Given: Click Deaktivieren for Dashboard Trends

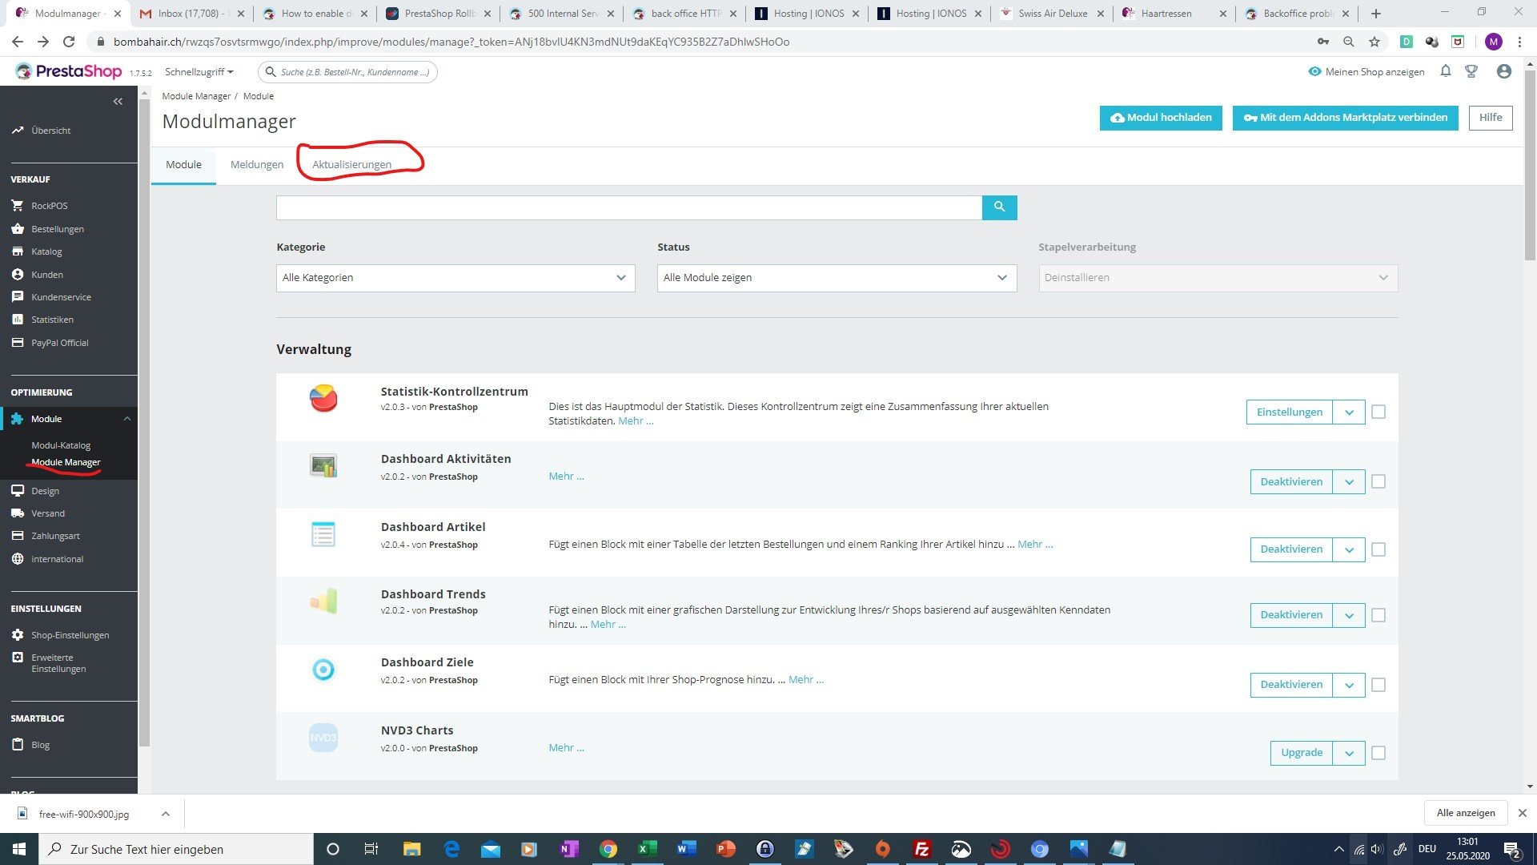Looking at the screenshot, I should (1291, 615).
